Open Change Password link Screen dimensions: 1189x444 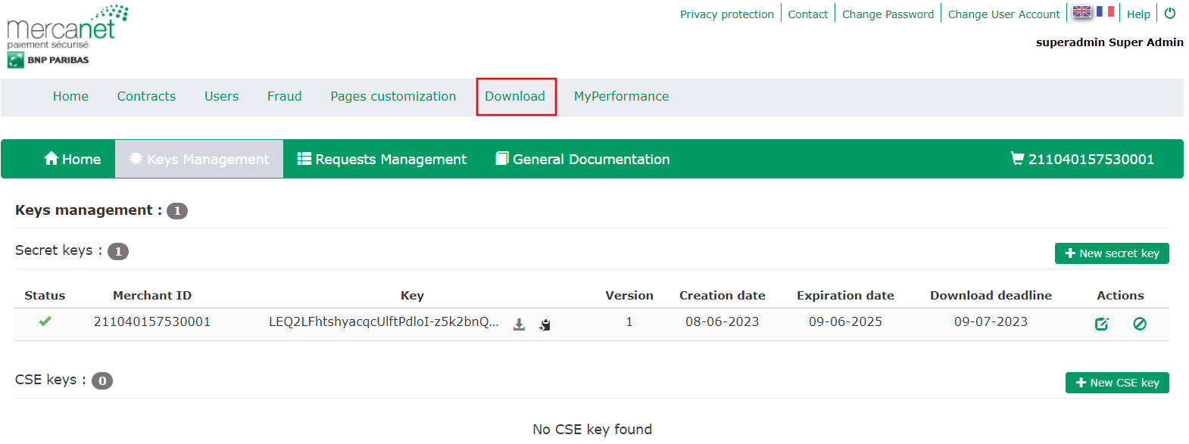coord(888,14)
